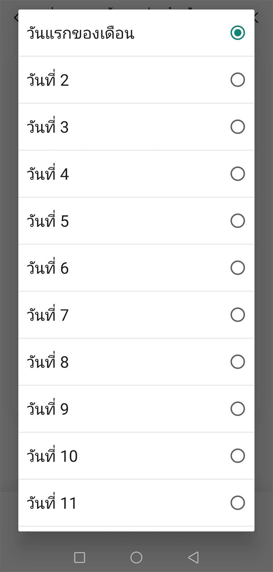Viewport: 273px width, 572px height.
Task: Tap the วันที่ 8 list row
Action: [x=136, y=362]
